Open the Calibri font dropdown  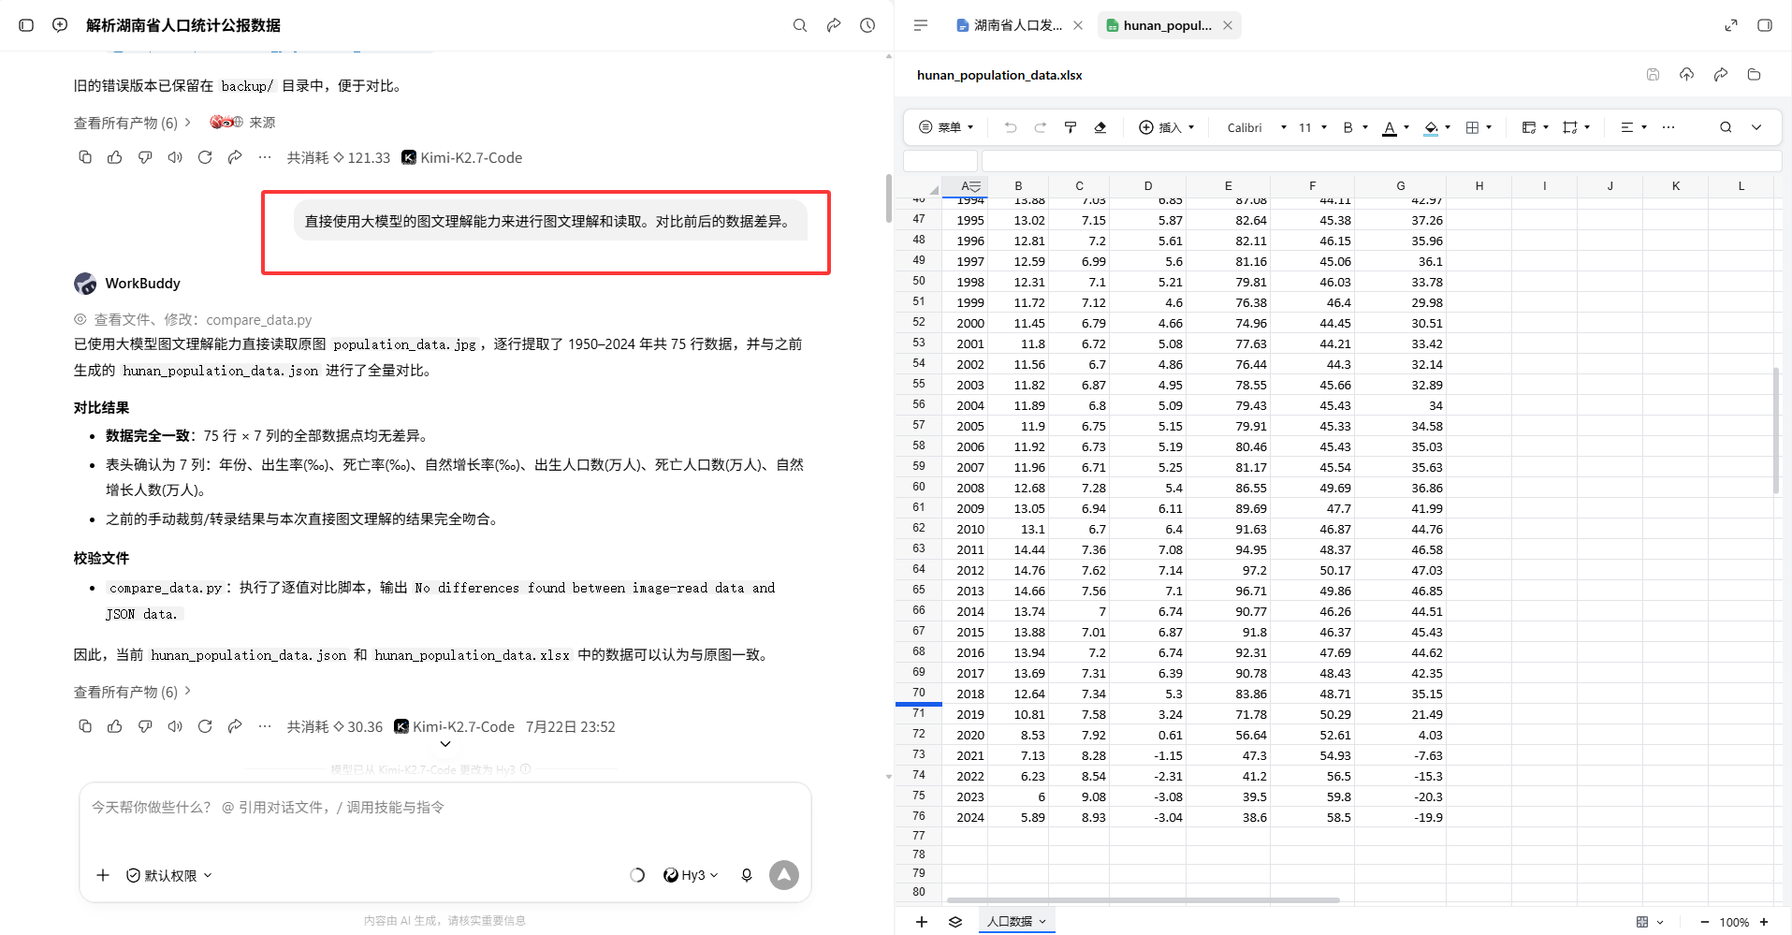coord(1257,127)
